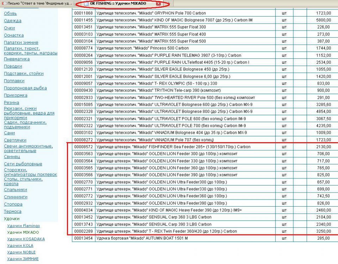Click VANADIUM Pole 707 row
338x264 pixels.
205,140
